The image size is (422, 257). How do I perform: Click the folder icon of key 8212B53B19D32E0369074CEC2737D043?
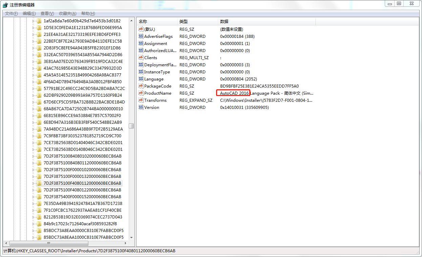click(39, 217)
